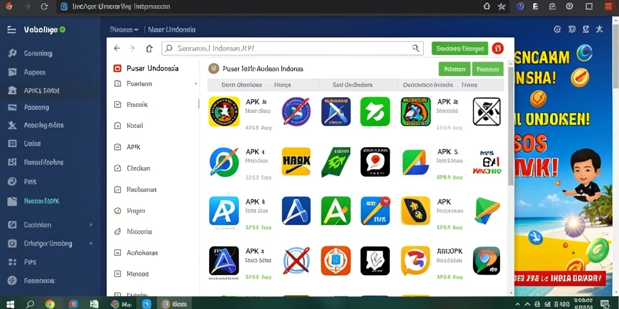This screenshot has width=619, height=309.
Task: Open the blue app icon with yellow pencil
Action: (x=375, y=211)
